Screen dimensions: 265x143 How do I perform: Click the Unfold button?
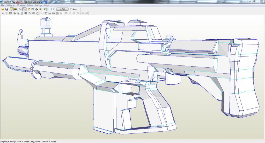[x=62, y=9]
